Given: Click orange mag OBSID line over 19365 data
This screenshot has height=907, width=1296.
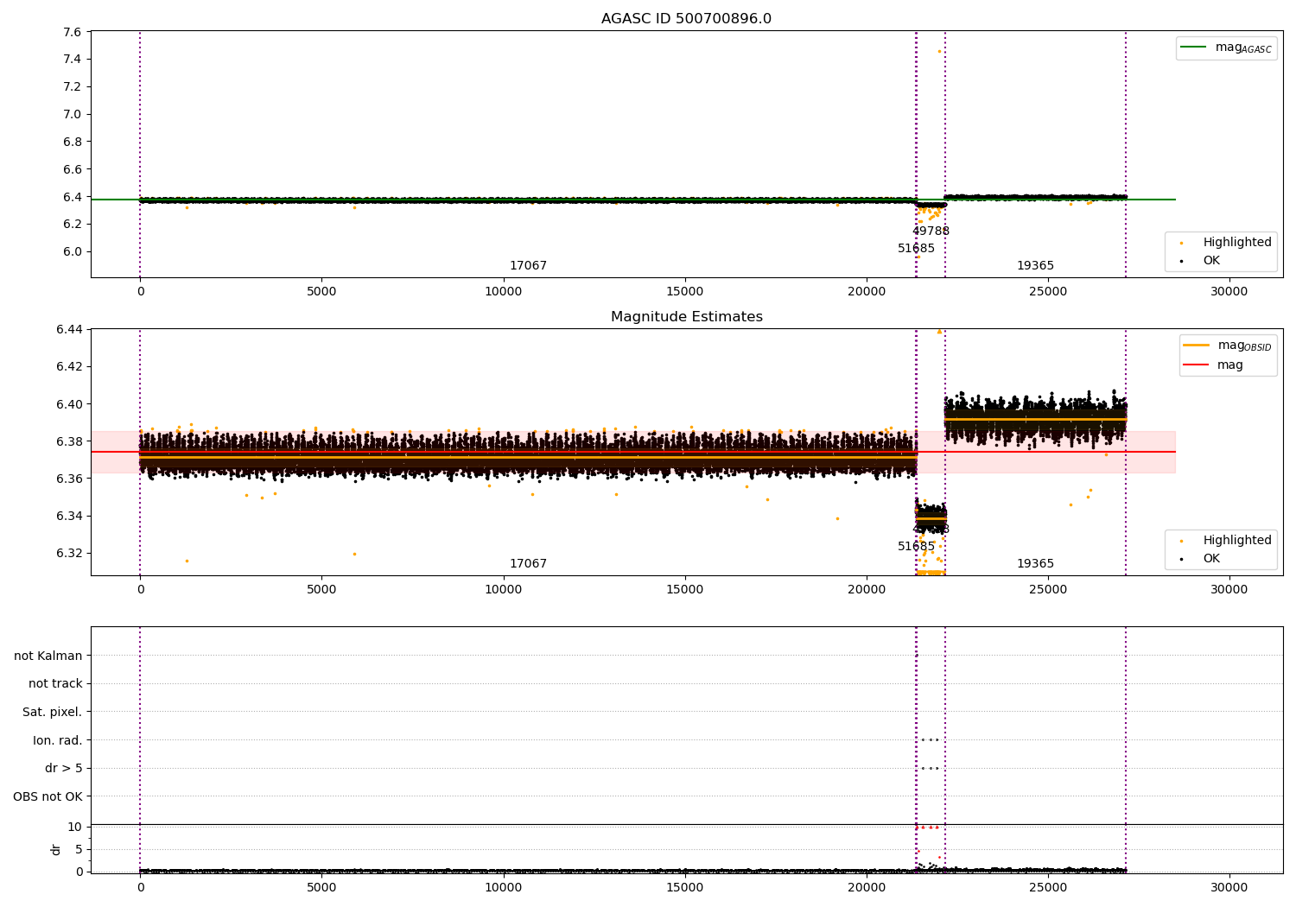Looking at the screenshot, I should pyautogui.click(x=1035, y=419).
